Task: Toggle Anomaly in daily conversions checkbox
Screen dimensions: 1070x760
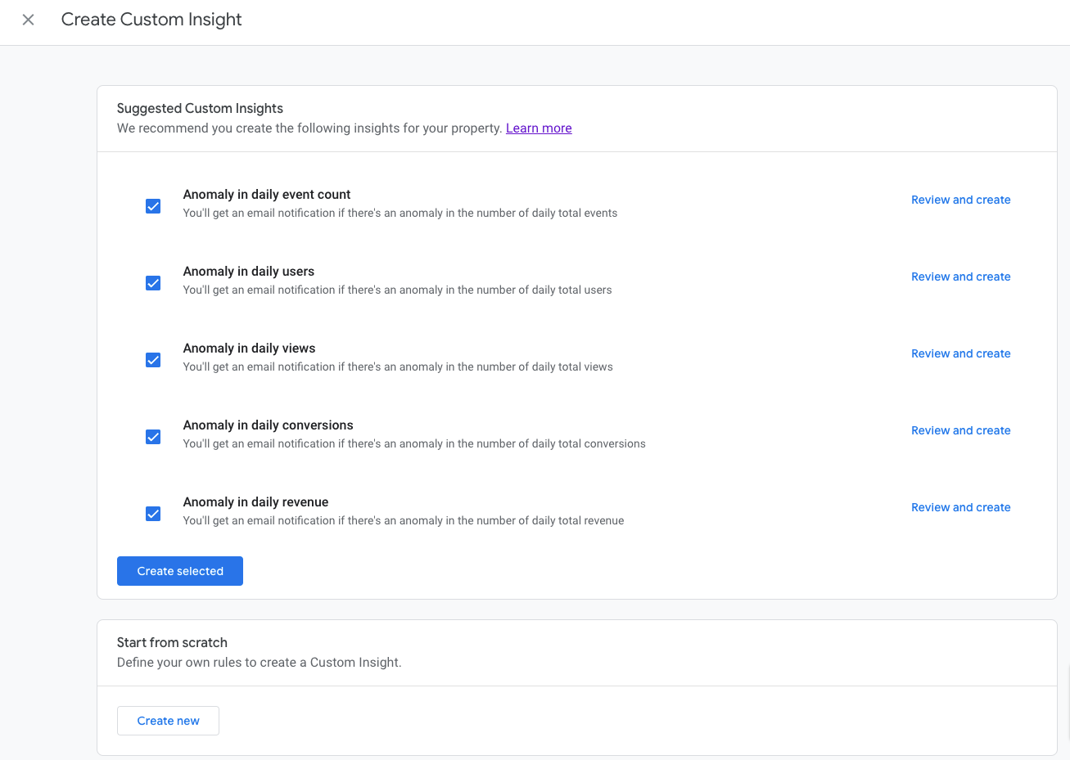Action: coord(153,437)
